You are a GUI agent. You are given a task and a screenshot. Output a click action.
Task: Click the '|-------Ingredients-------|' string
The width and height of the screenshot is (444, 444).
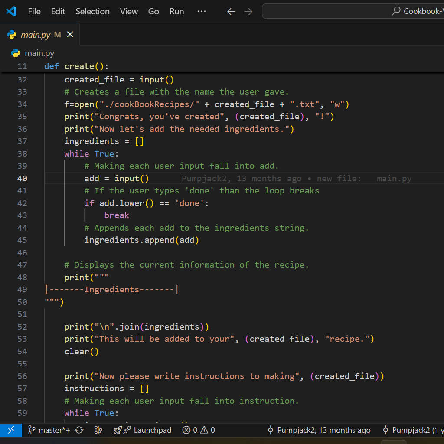112,290
